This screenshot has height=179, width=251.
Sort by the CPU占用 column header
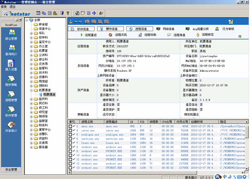168,122
